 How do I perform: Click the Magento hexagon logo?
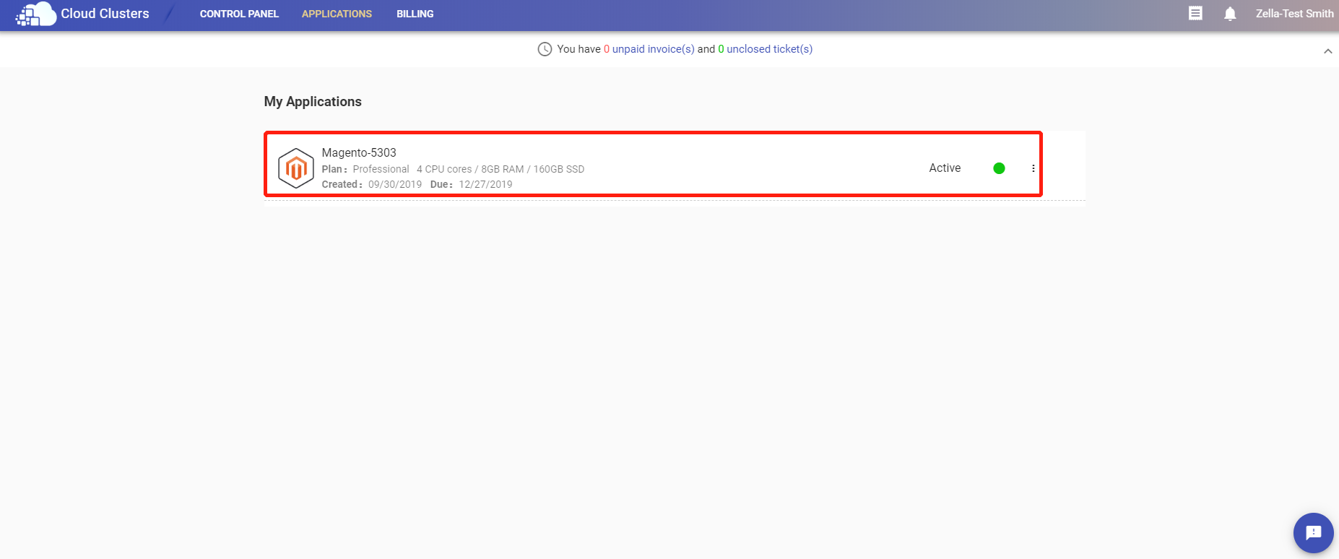[x=296, y=168]
